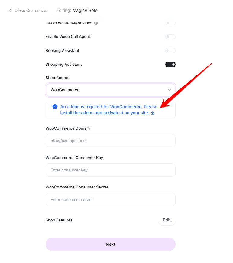Click the Enter consumer secret field
The width and height of the screenshot is (233, 263).
110,199
